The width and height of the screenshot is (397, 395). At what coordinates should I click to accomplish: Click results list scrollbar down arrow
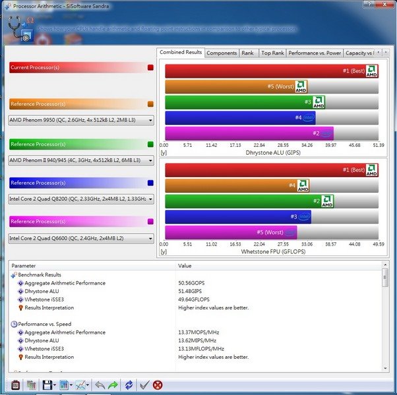385,369
